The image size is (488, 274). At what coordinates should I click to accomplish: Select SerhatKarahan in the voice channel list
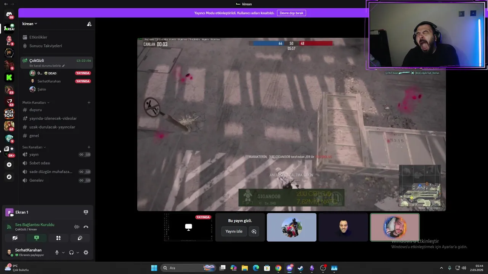point(49,81)
